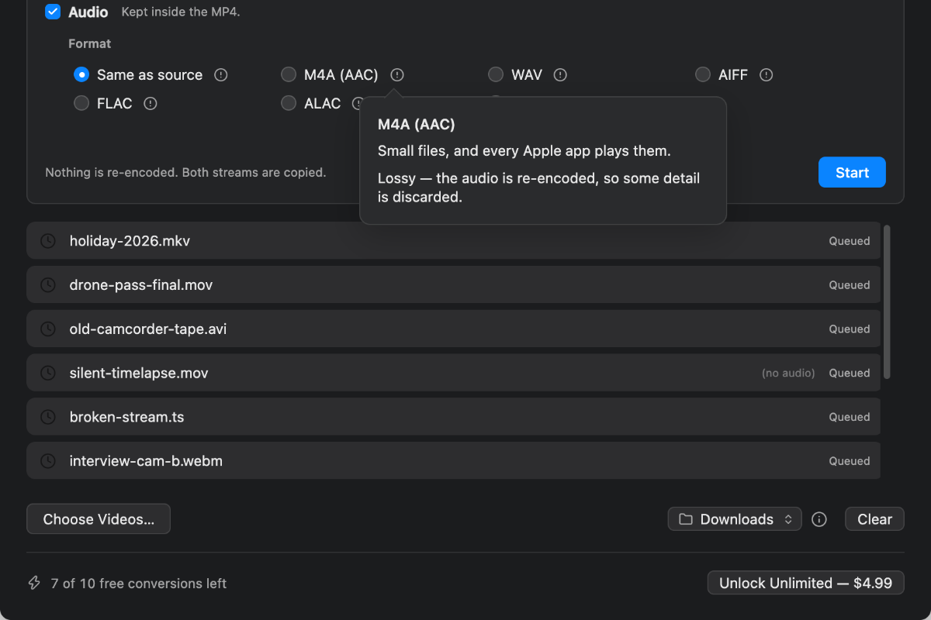Click the info icon next to Same as source
Screen dimensions: 931x620
pyautogui.click(x=221, y=75)
